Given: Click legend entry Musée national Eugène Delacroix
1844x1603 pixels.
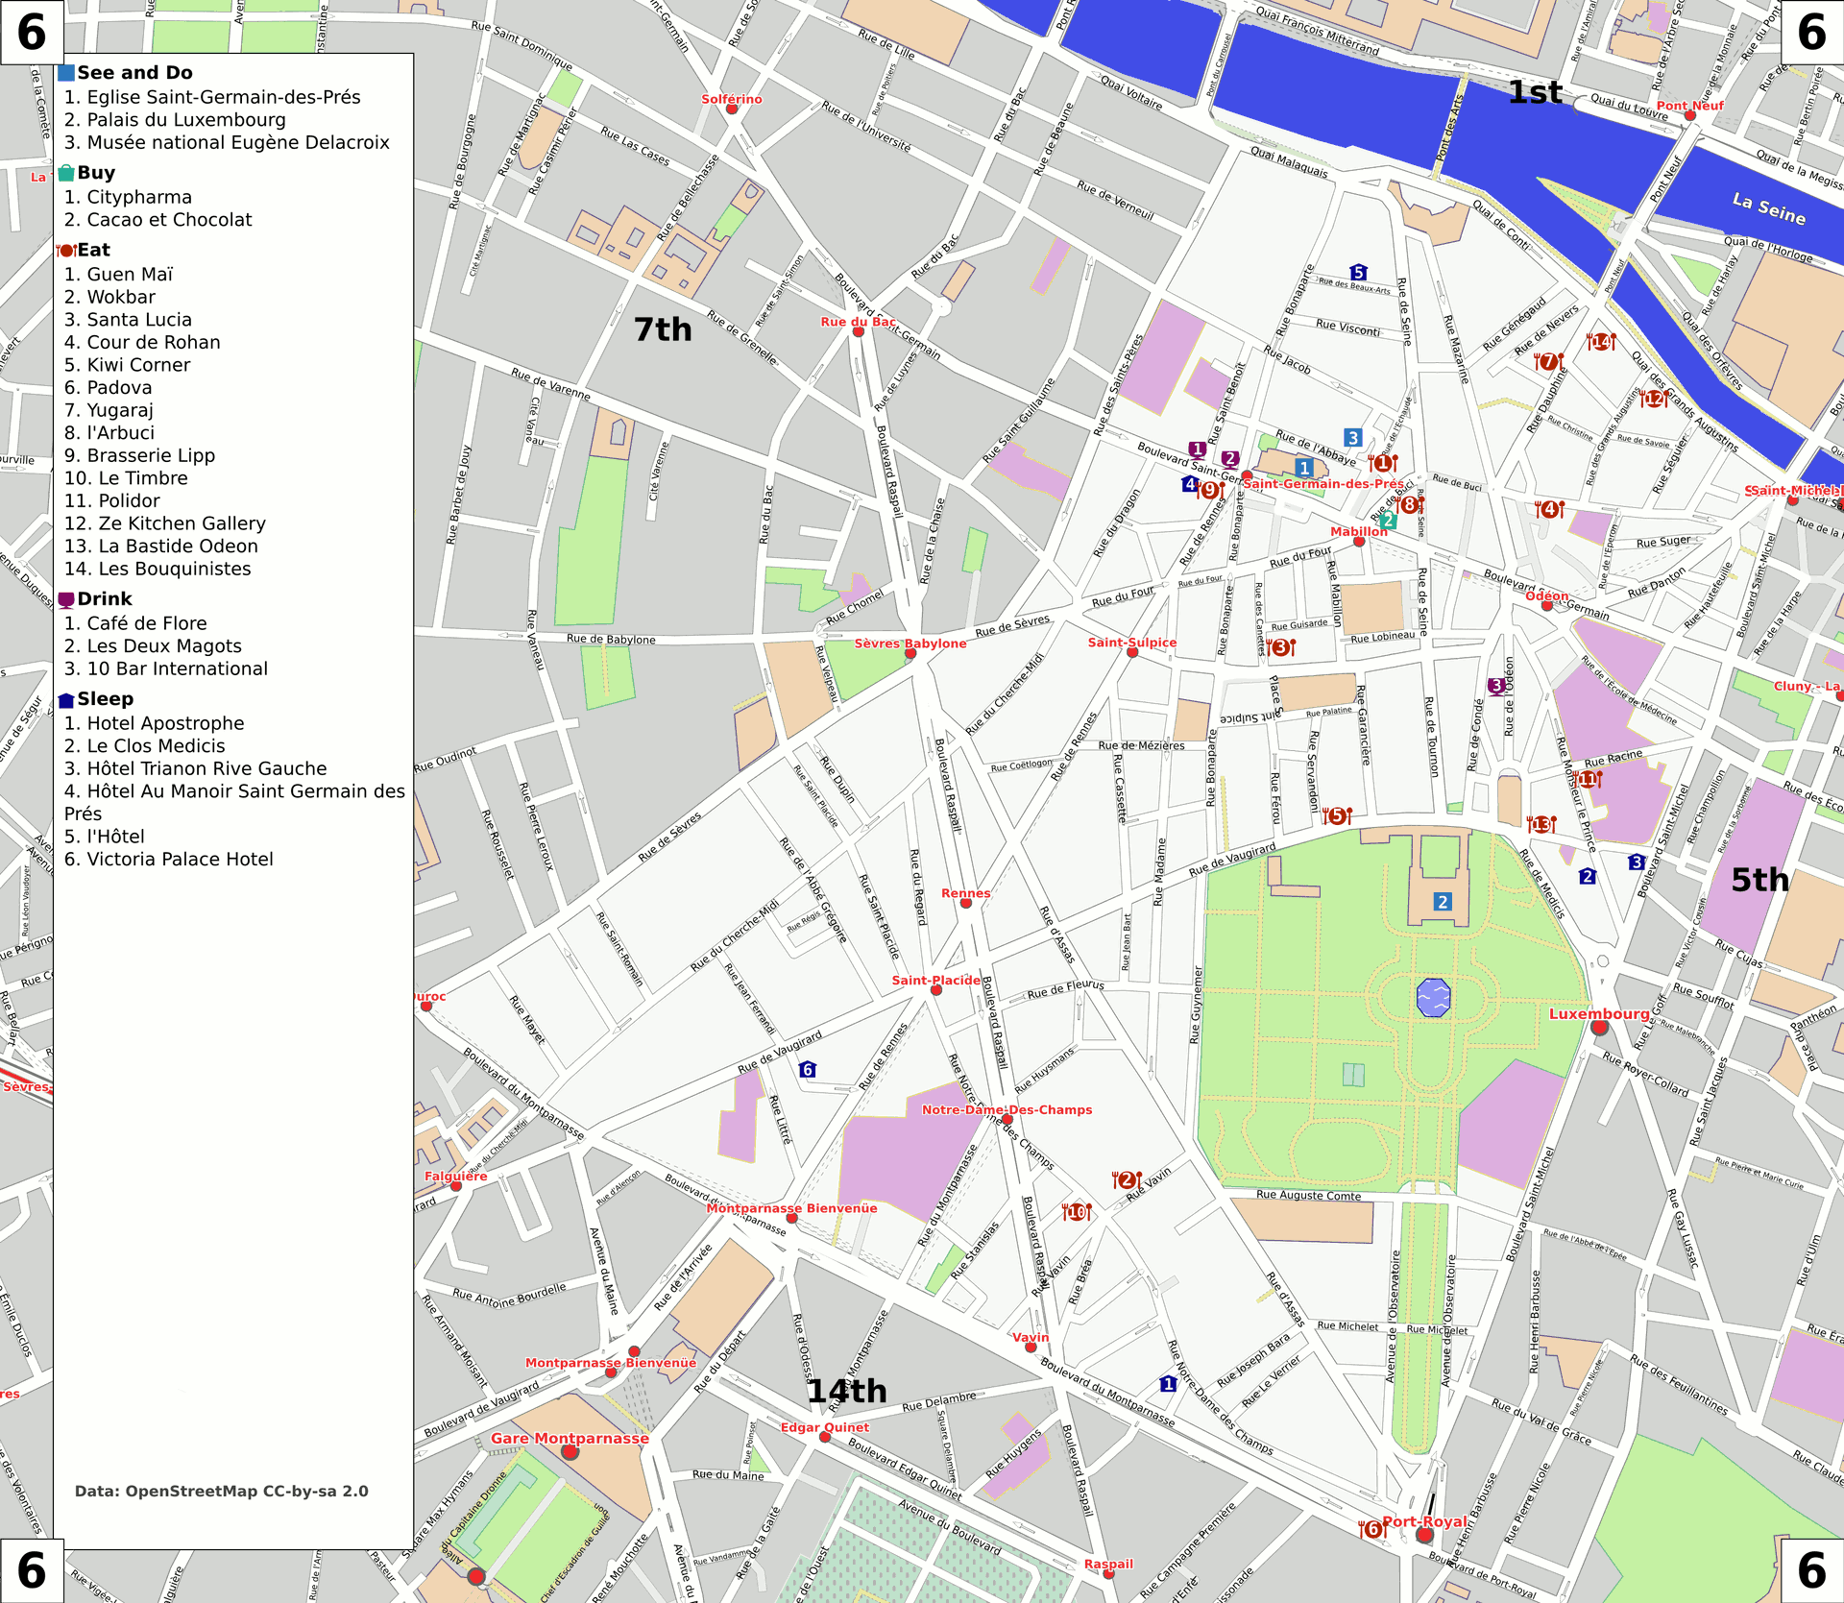Looking at the screenshot, I should tap(227, 142).
